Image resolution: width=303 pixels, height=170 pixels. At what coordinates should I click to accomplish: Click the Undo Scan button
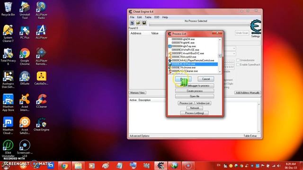pos(242,33)
